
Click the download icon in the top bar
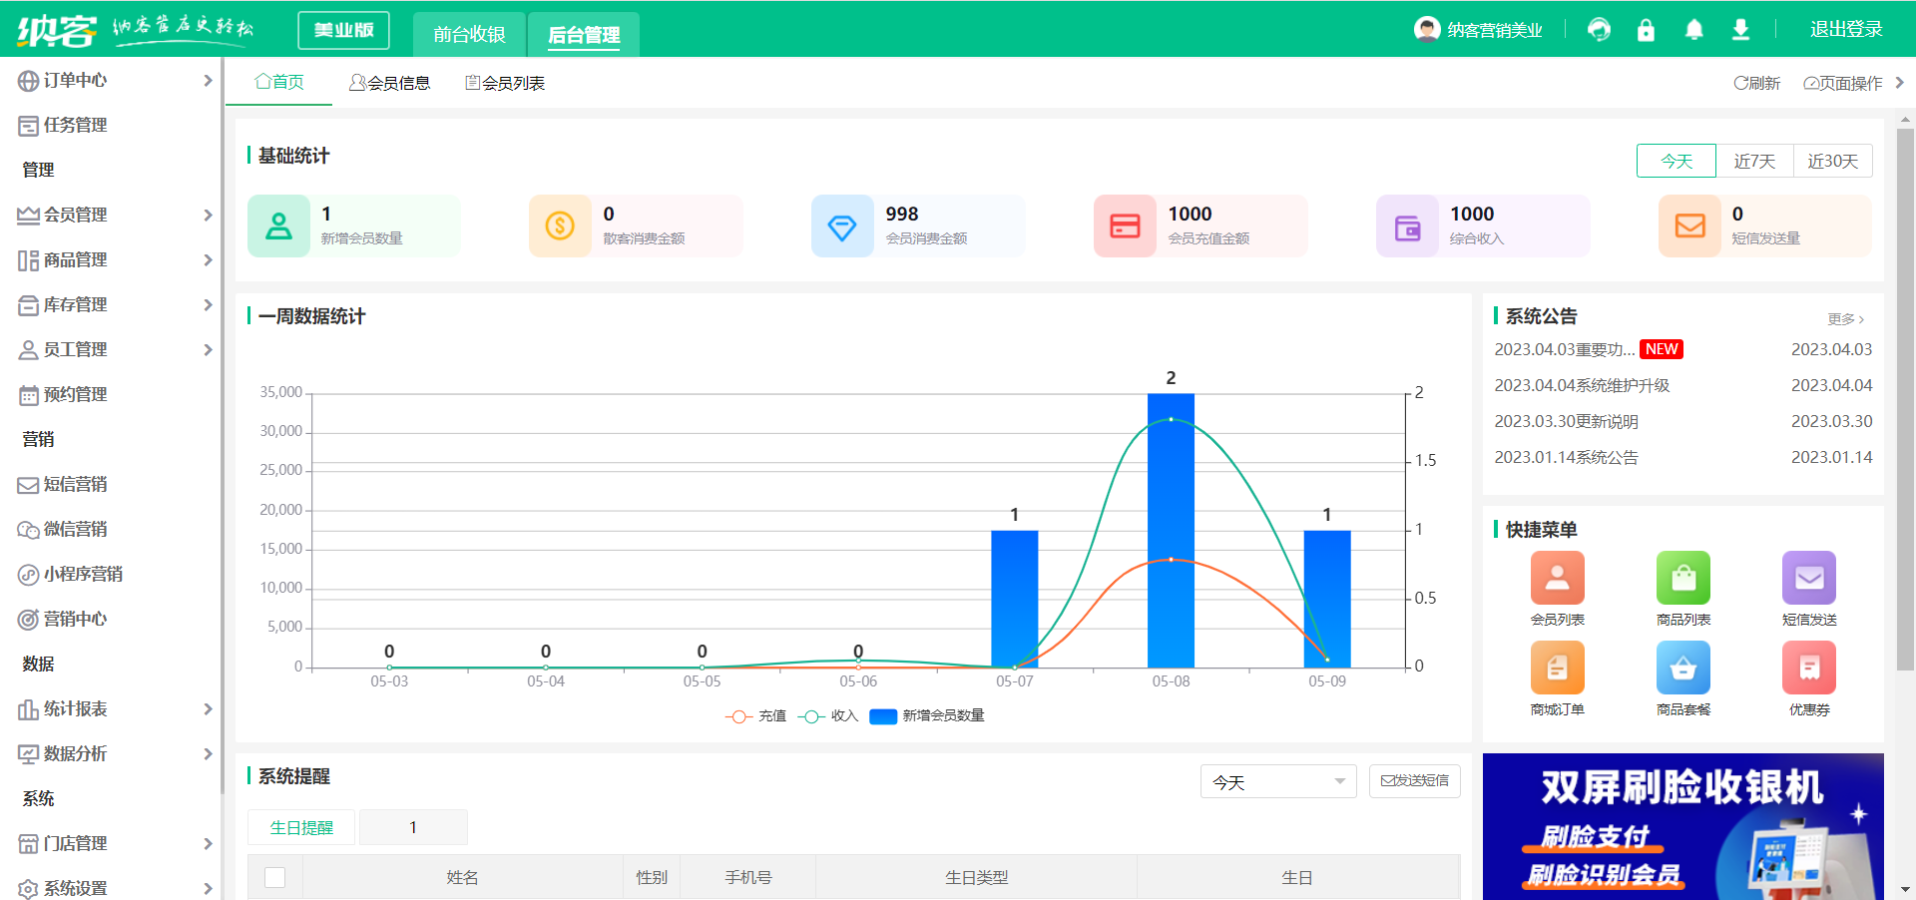click(x=1740, y=30)
